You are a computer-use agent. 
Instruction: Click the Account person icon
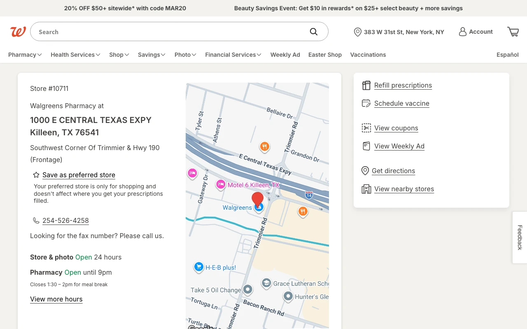coord(463,32)
